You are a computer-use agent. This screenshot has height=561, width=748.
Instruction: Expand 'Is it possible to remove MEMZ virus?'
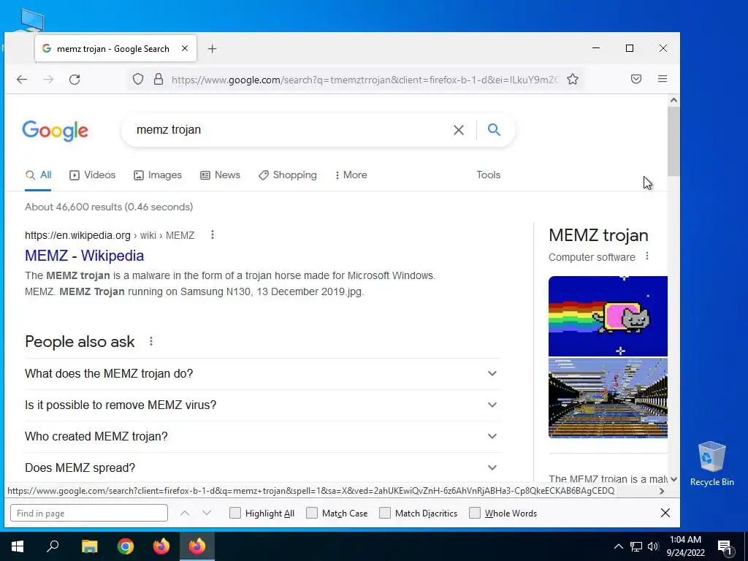click(x=262, y=405)
